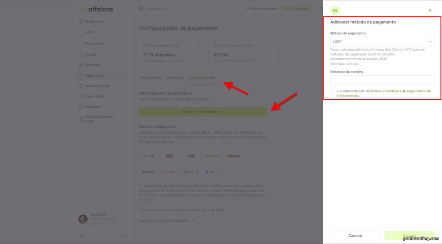Viewport: 442px width, 244px height.
Task: Click the Meus métodos de pagamento heading
Action: [165, 93]
